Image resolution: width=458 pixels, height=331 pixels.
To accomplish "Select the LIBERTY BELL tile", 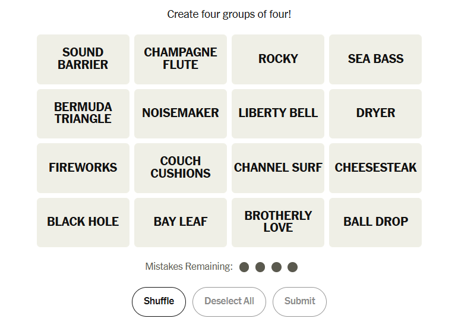I will pos(278,114).
